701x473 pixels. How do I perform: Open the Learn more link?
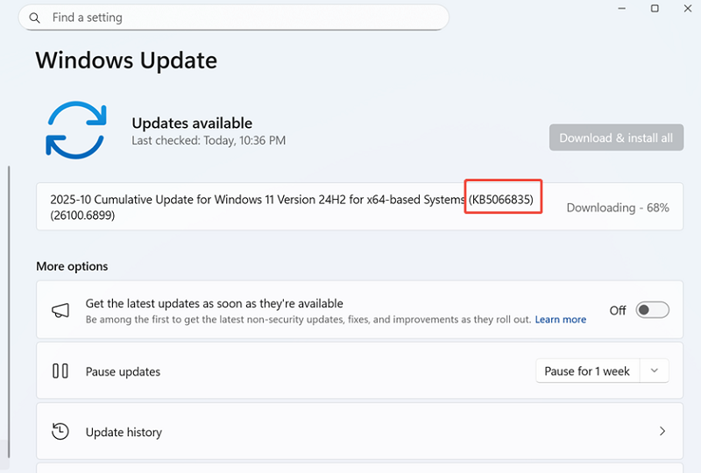[x=561, y=320]
